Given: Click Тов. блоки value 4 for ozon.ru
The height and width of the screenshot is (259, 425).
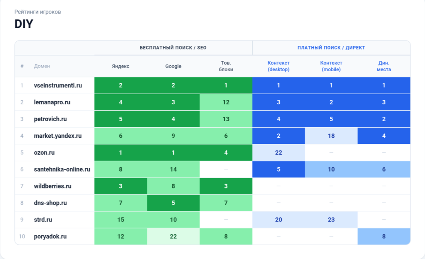Looking at the screenshot, I should point(226,153).
